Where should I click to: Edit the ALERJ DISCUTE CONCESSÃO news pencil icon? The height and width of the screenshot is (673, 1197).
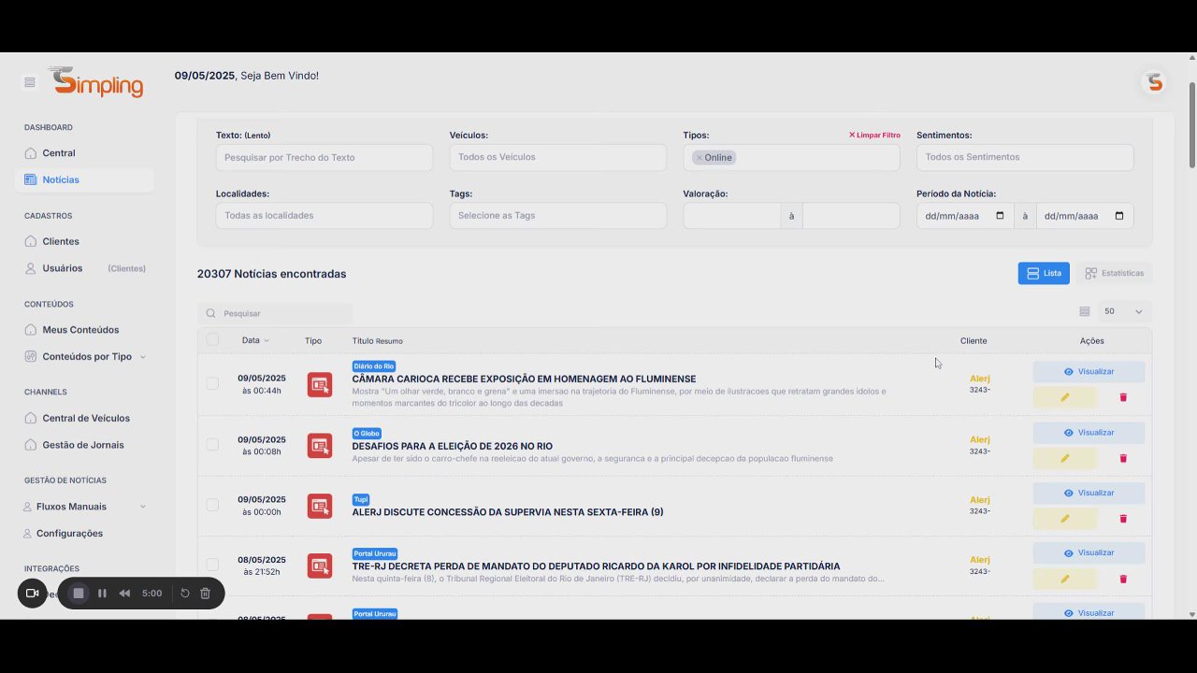click(x=1064, y=519)
